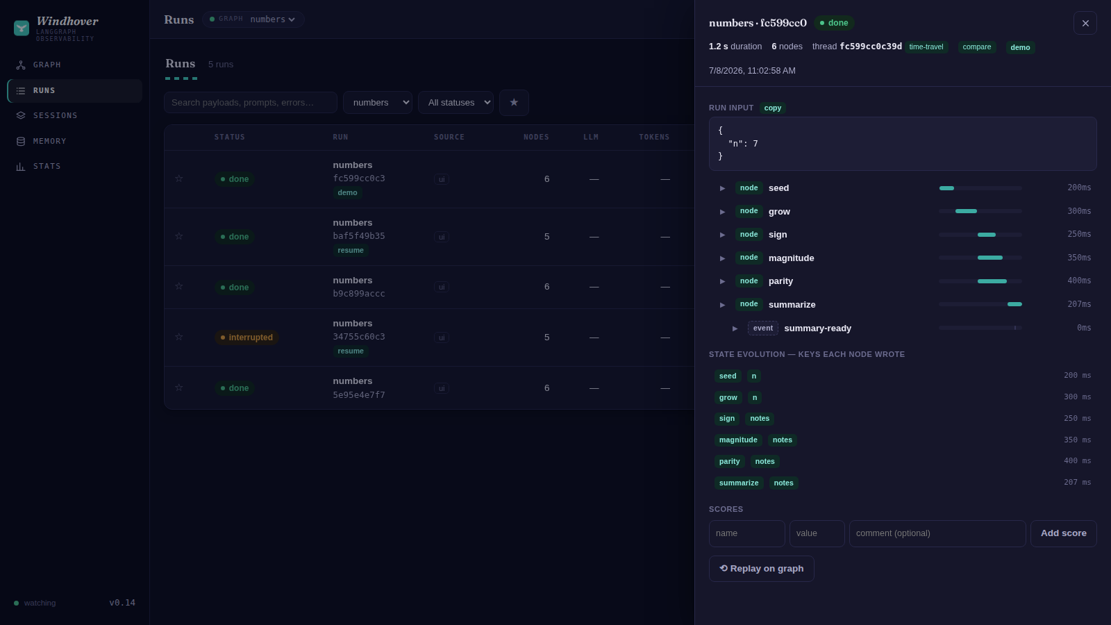Click the magnitude node timing bar
The image size is (1111, 625).
point(980,258)
